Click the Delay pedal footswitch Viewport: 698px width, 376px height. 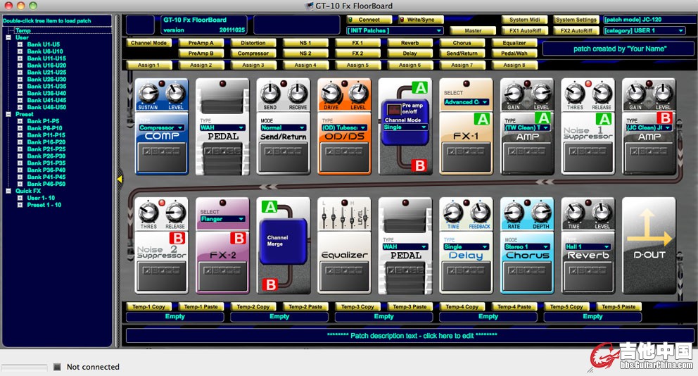coord(466,276)
